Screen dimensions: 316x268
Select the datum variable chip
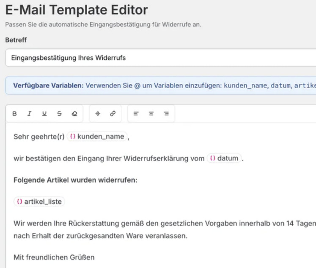224,158
